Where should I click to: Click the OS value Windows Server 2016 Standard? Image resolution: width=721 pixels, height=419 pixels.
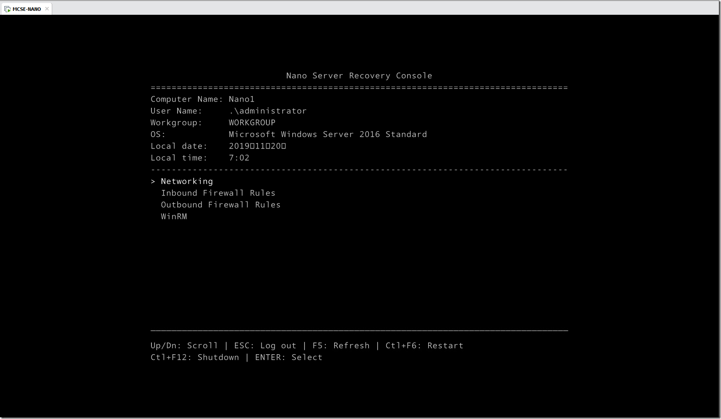point(328,134)
